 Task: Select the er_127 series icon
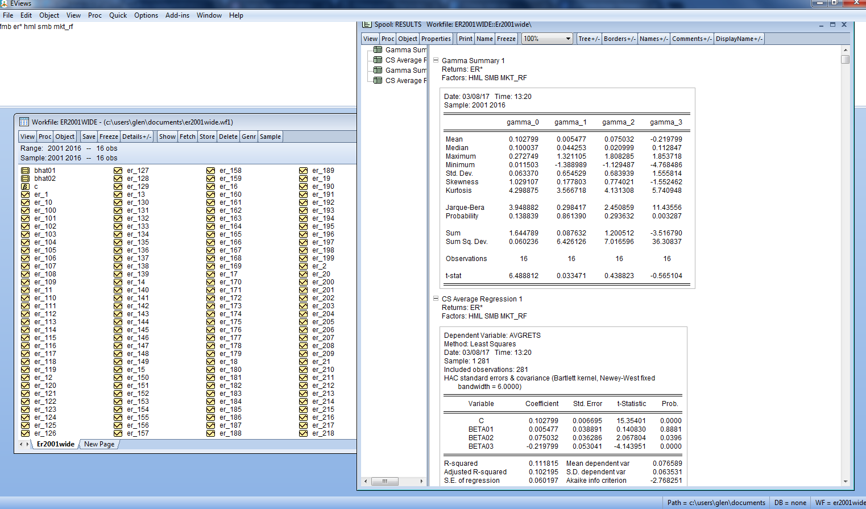[118, 171]
